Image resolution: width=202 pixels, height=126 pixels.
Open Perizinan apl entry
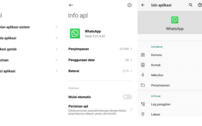(x=100, y=110)
